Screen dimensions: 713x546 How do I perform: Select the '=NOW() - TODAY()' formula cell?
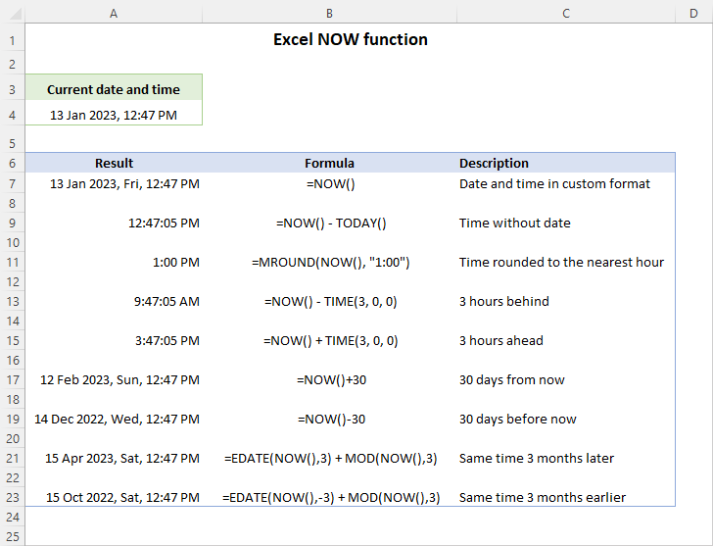coord(330,223)
